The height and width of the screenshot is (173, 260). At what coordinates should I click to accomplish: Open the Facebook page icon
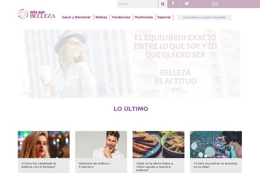point(173,3)
